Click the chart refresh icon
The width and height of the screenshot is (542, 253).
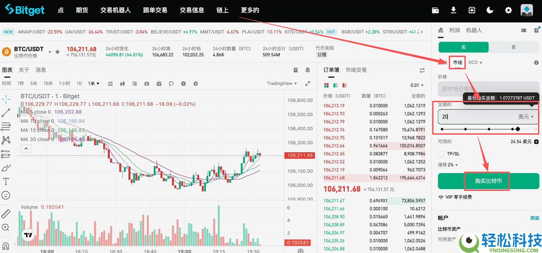coord(171,83)
